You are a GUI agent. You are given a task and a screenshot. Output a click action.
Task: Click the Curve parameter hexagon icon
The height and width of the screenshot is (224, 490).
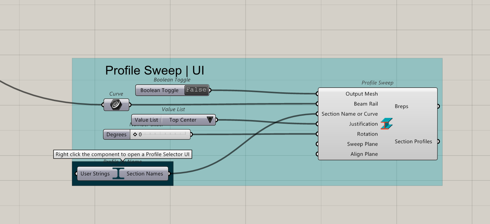click(116, 105)
